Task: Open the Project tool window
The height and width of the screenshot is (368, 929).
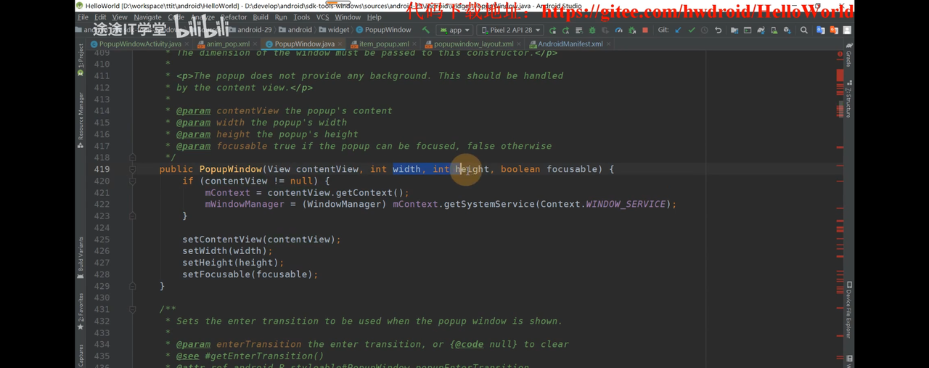Action: [81, 60]
